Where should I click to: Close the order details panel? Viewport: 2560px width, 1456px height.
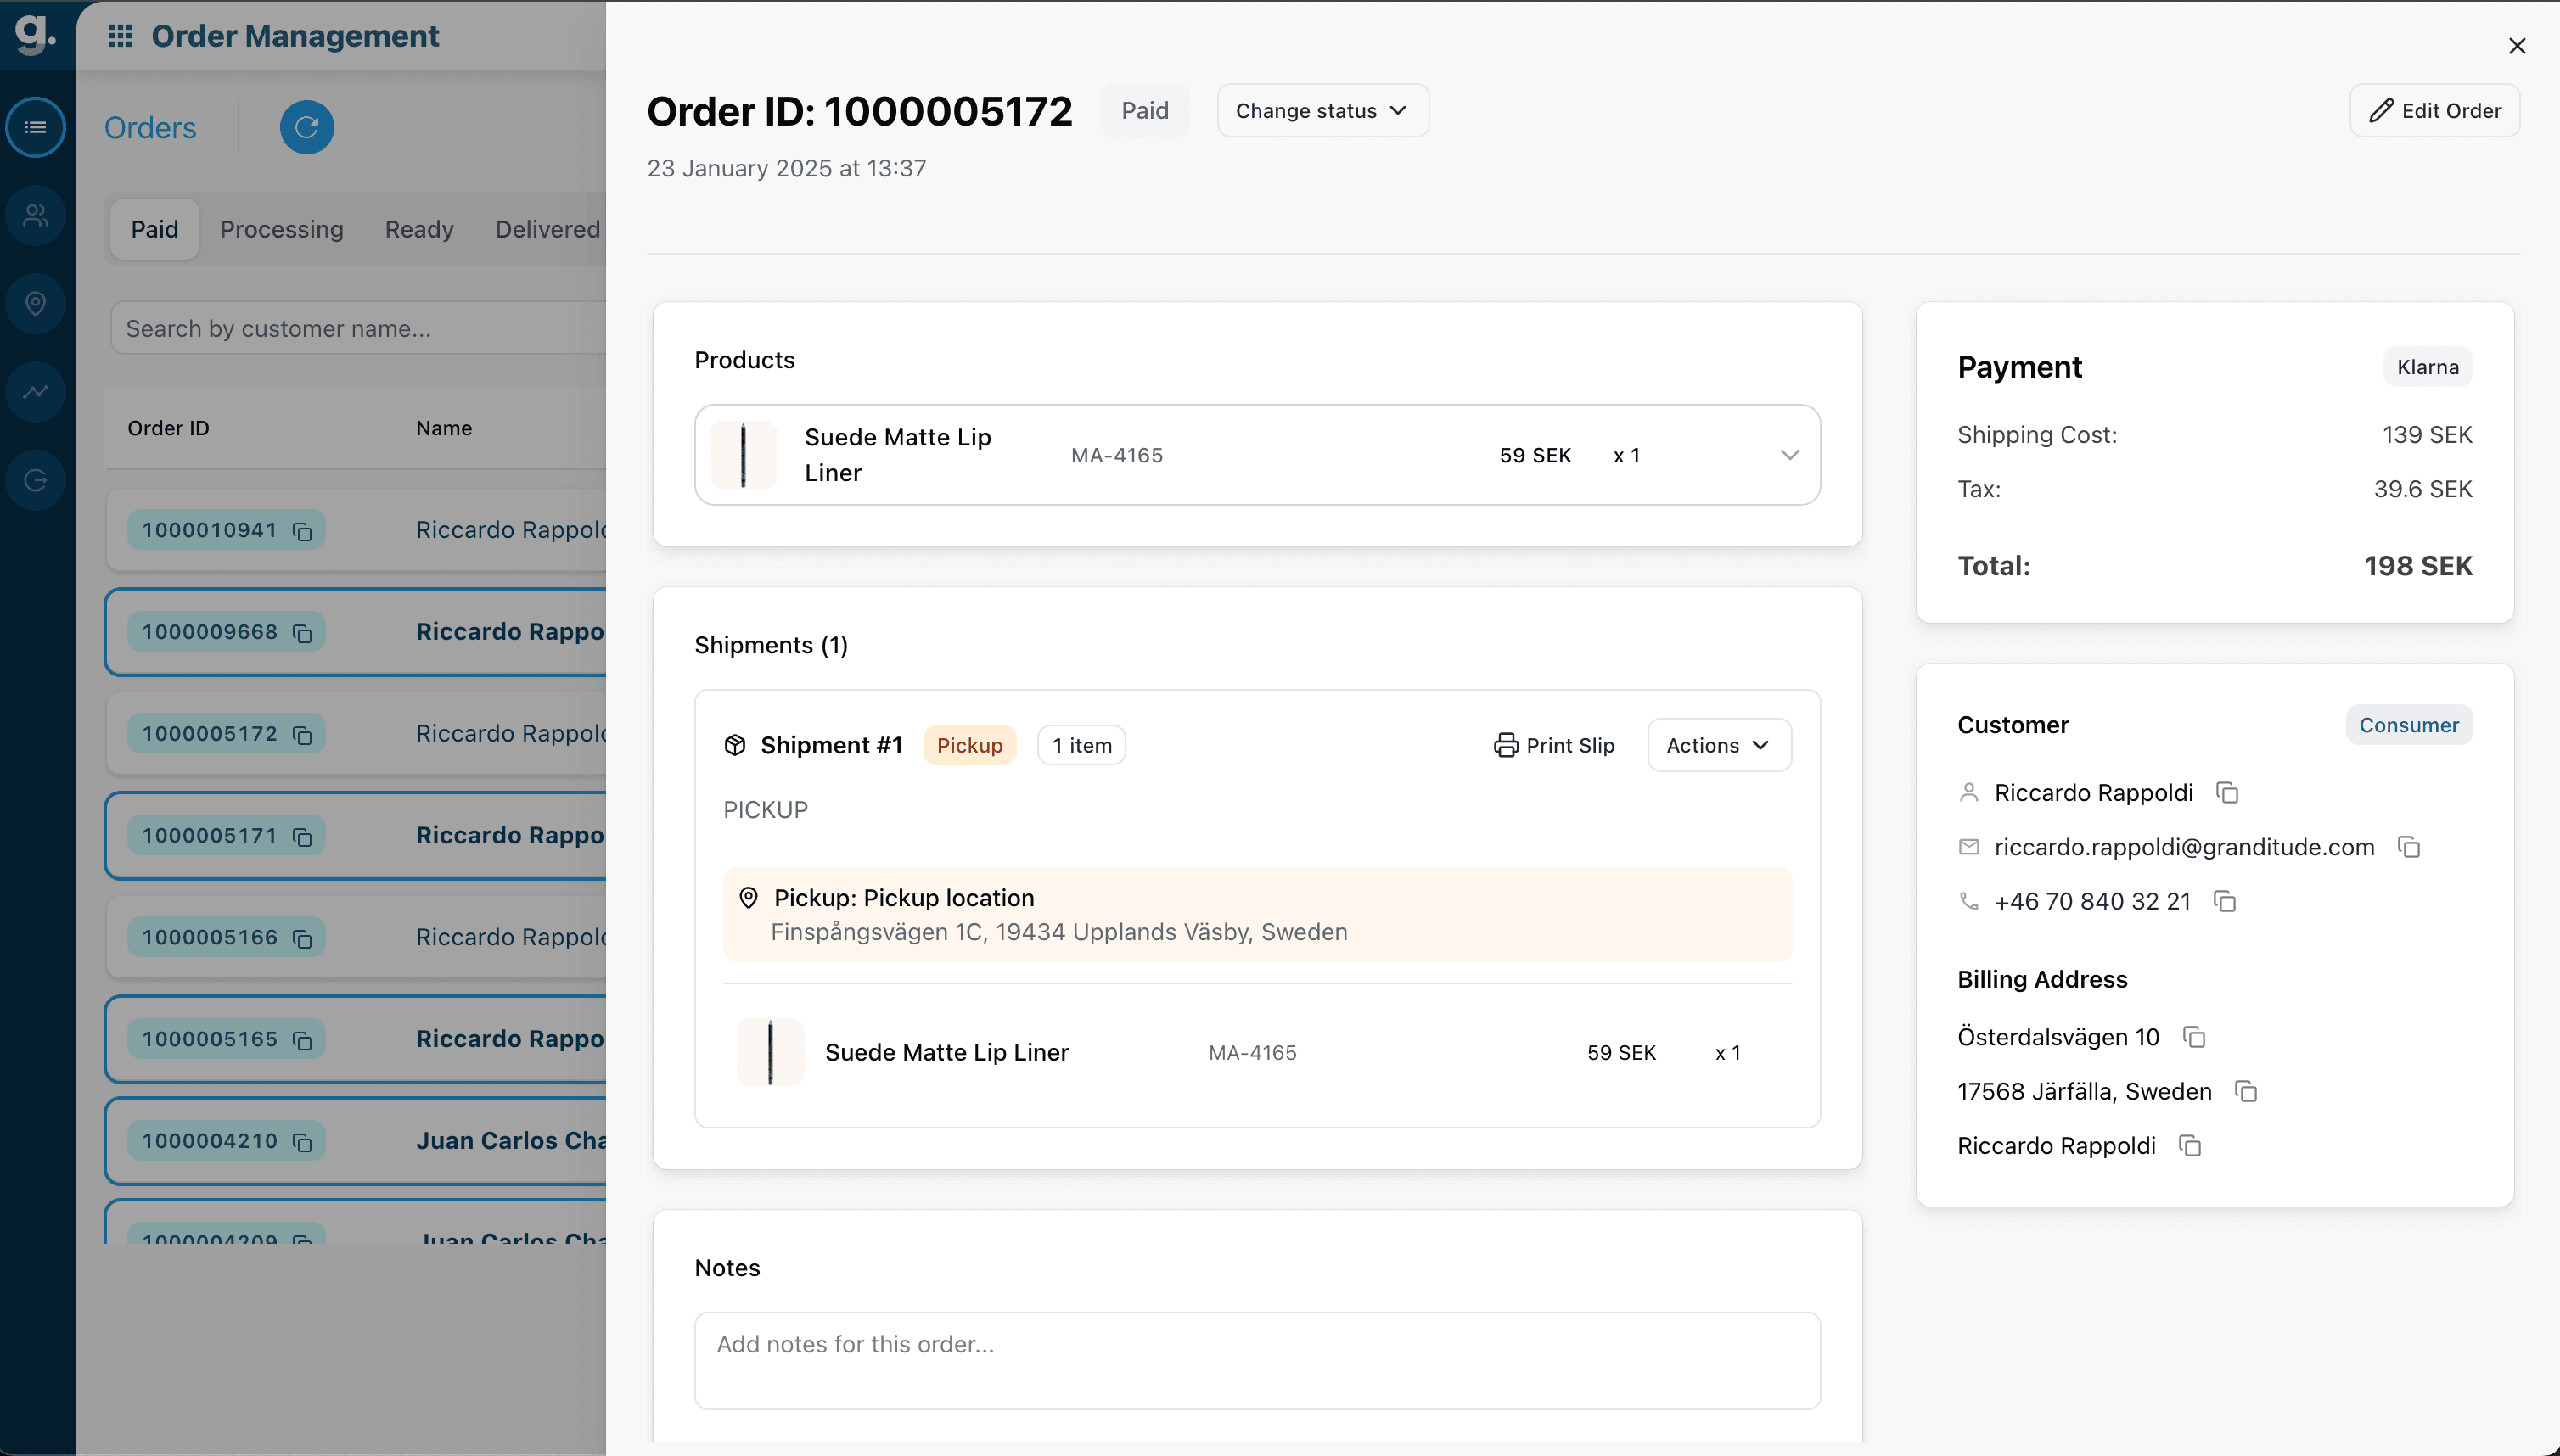pos(2517,46)
